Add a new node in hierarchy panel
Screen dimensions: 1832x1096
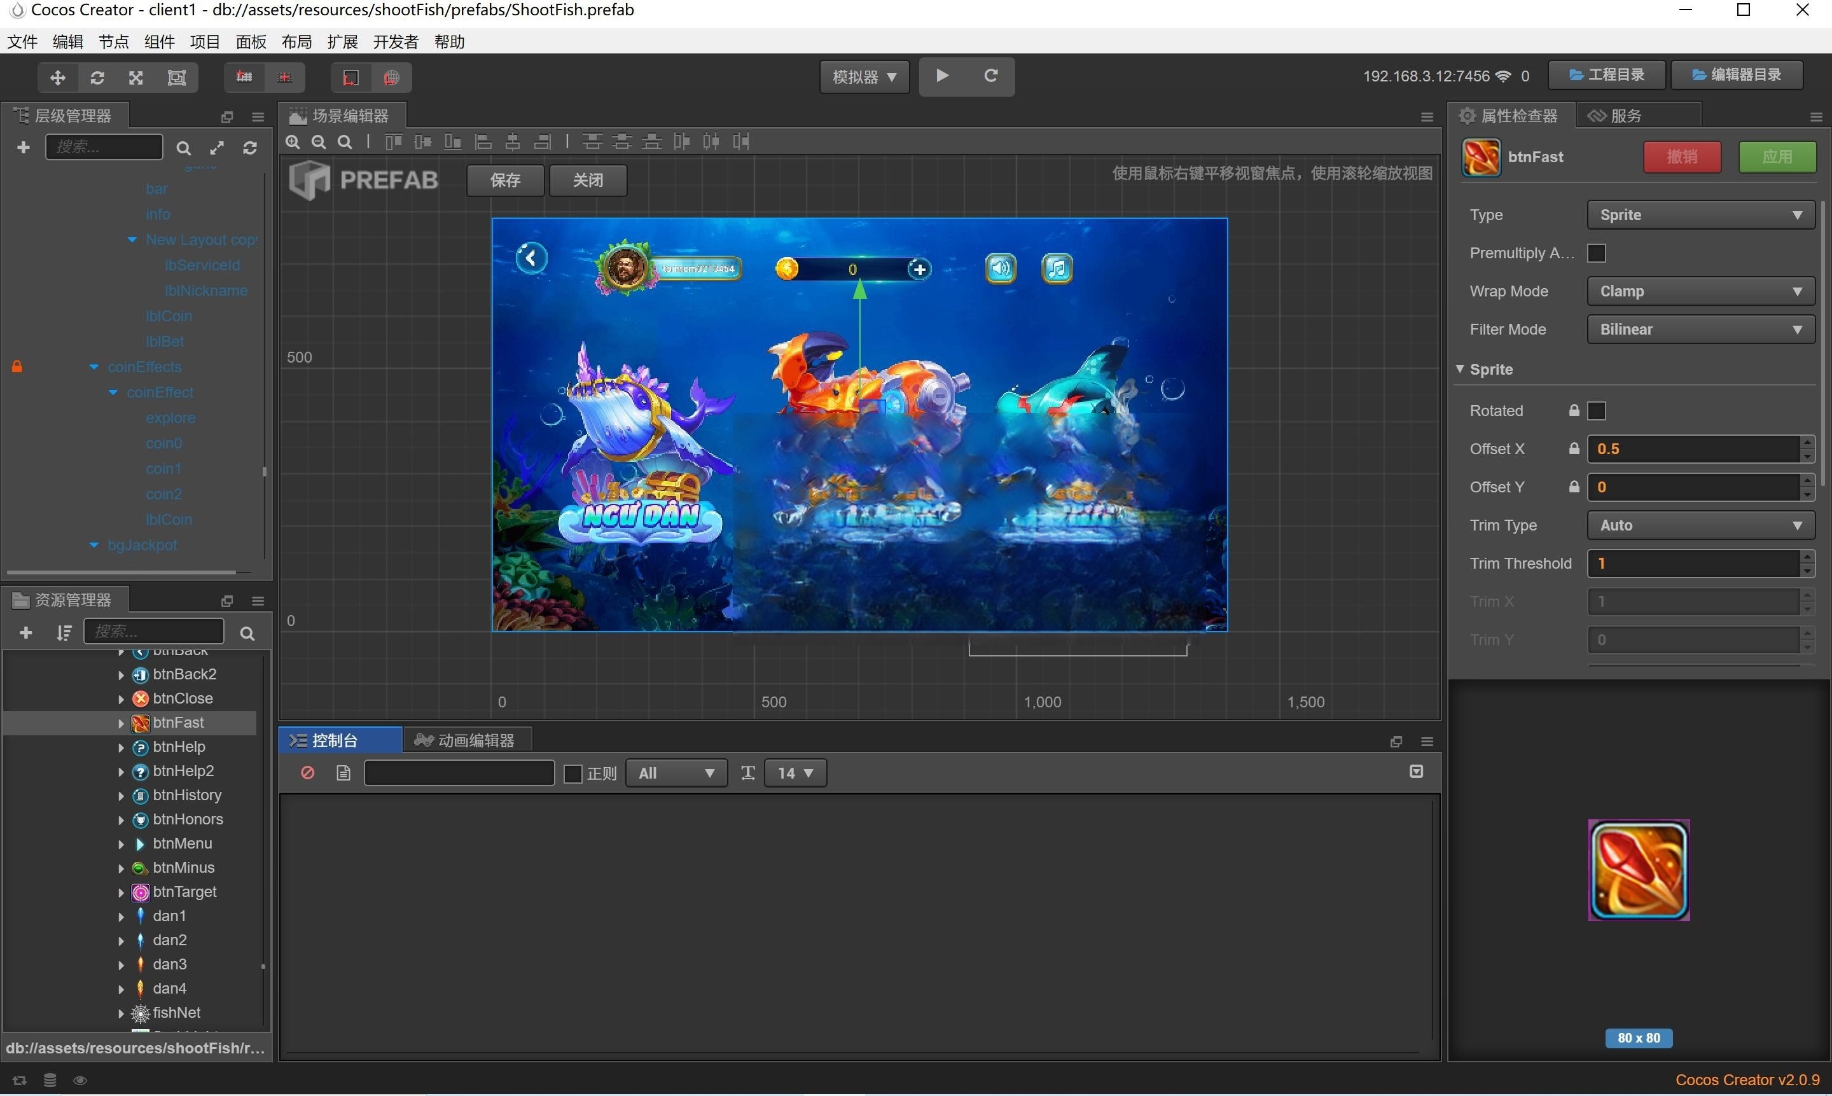coord(23,147)
